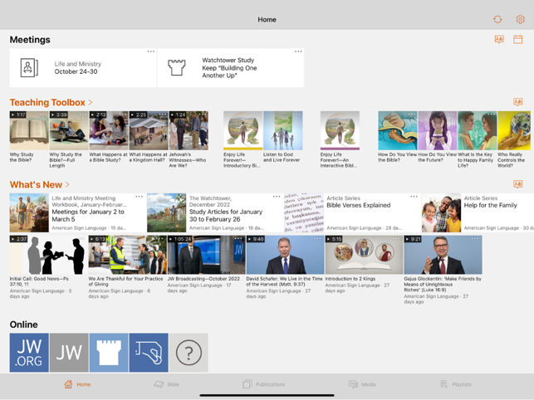Open How Do You View the Future tract
534x400 pixels.
pos(438,131)
